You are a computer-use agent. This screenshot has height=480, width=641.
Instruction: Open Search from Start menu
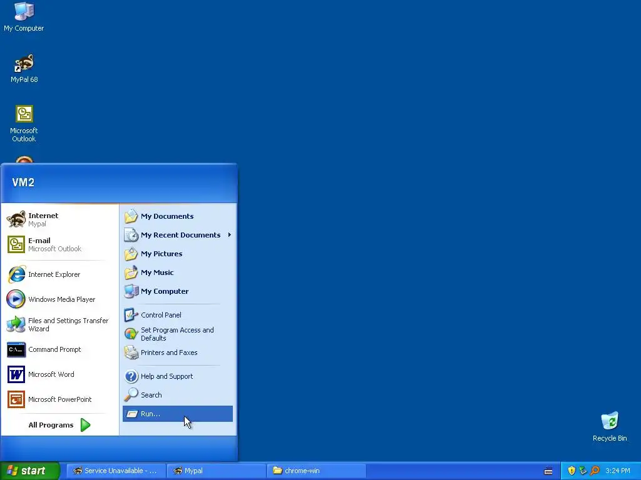coord(177,395)
